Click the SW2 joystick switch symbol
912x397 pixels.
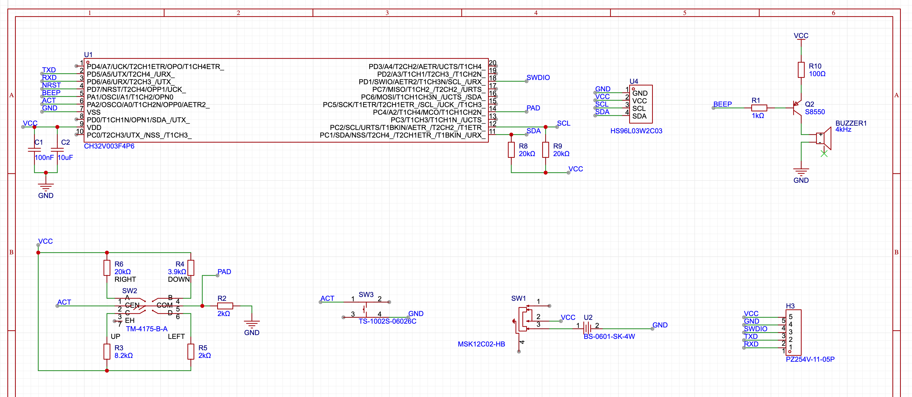149,306
